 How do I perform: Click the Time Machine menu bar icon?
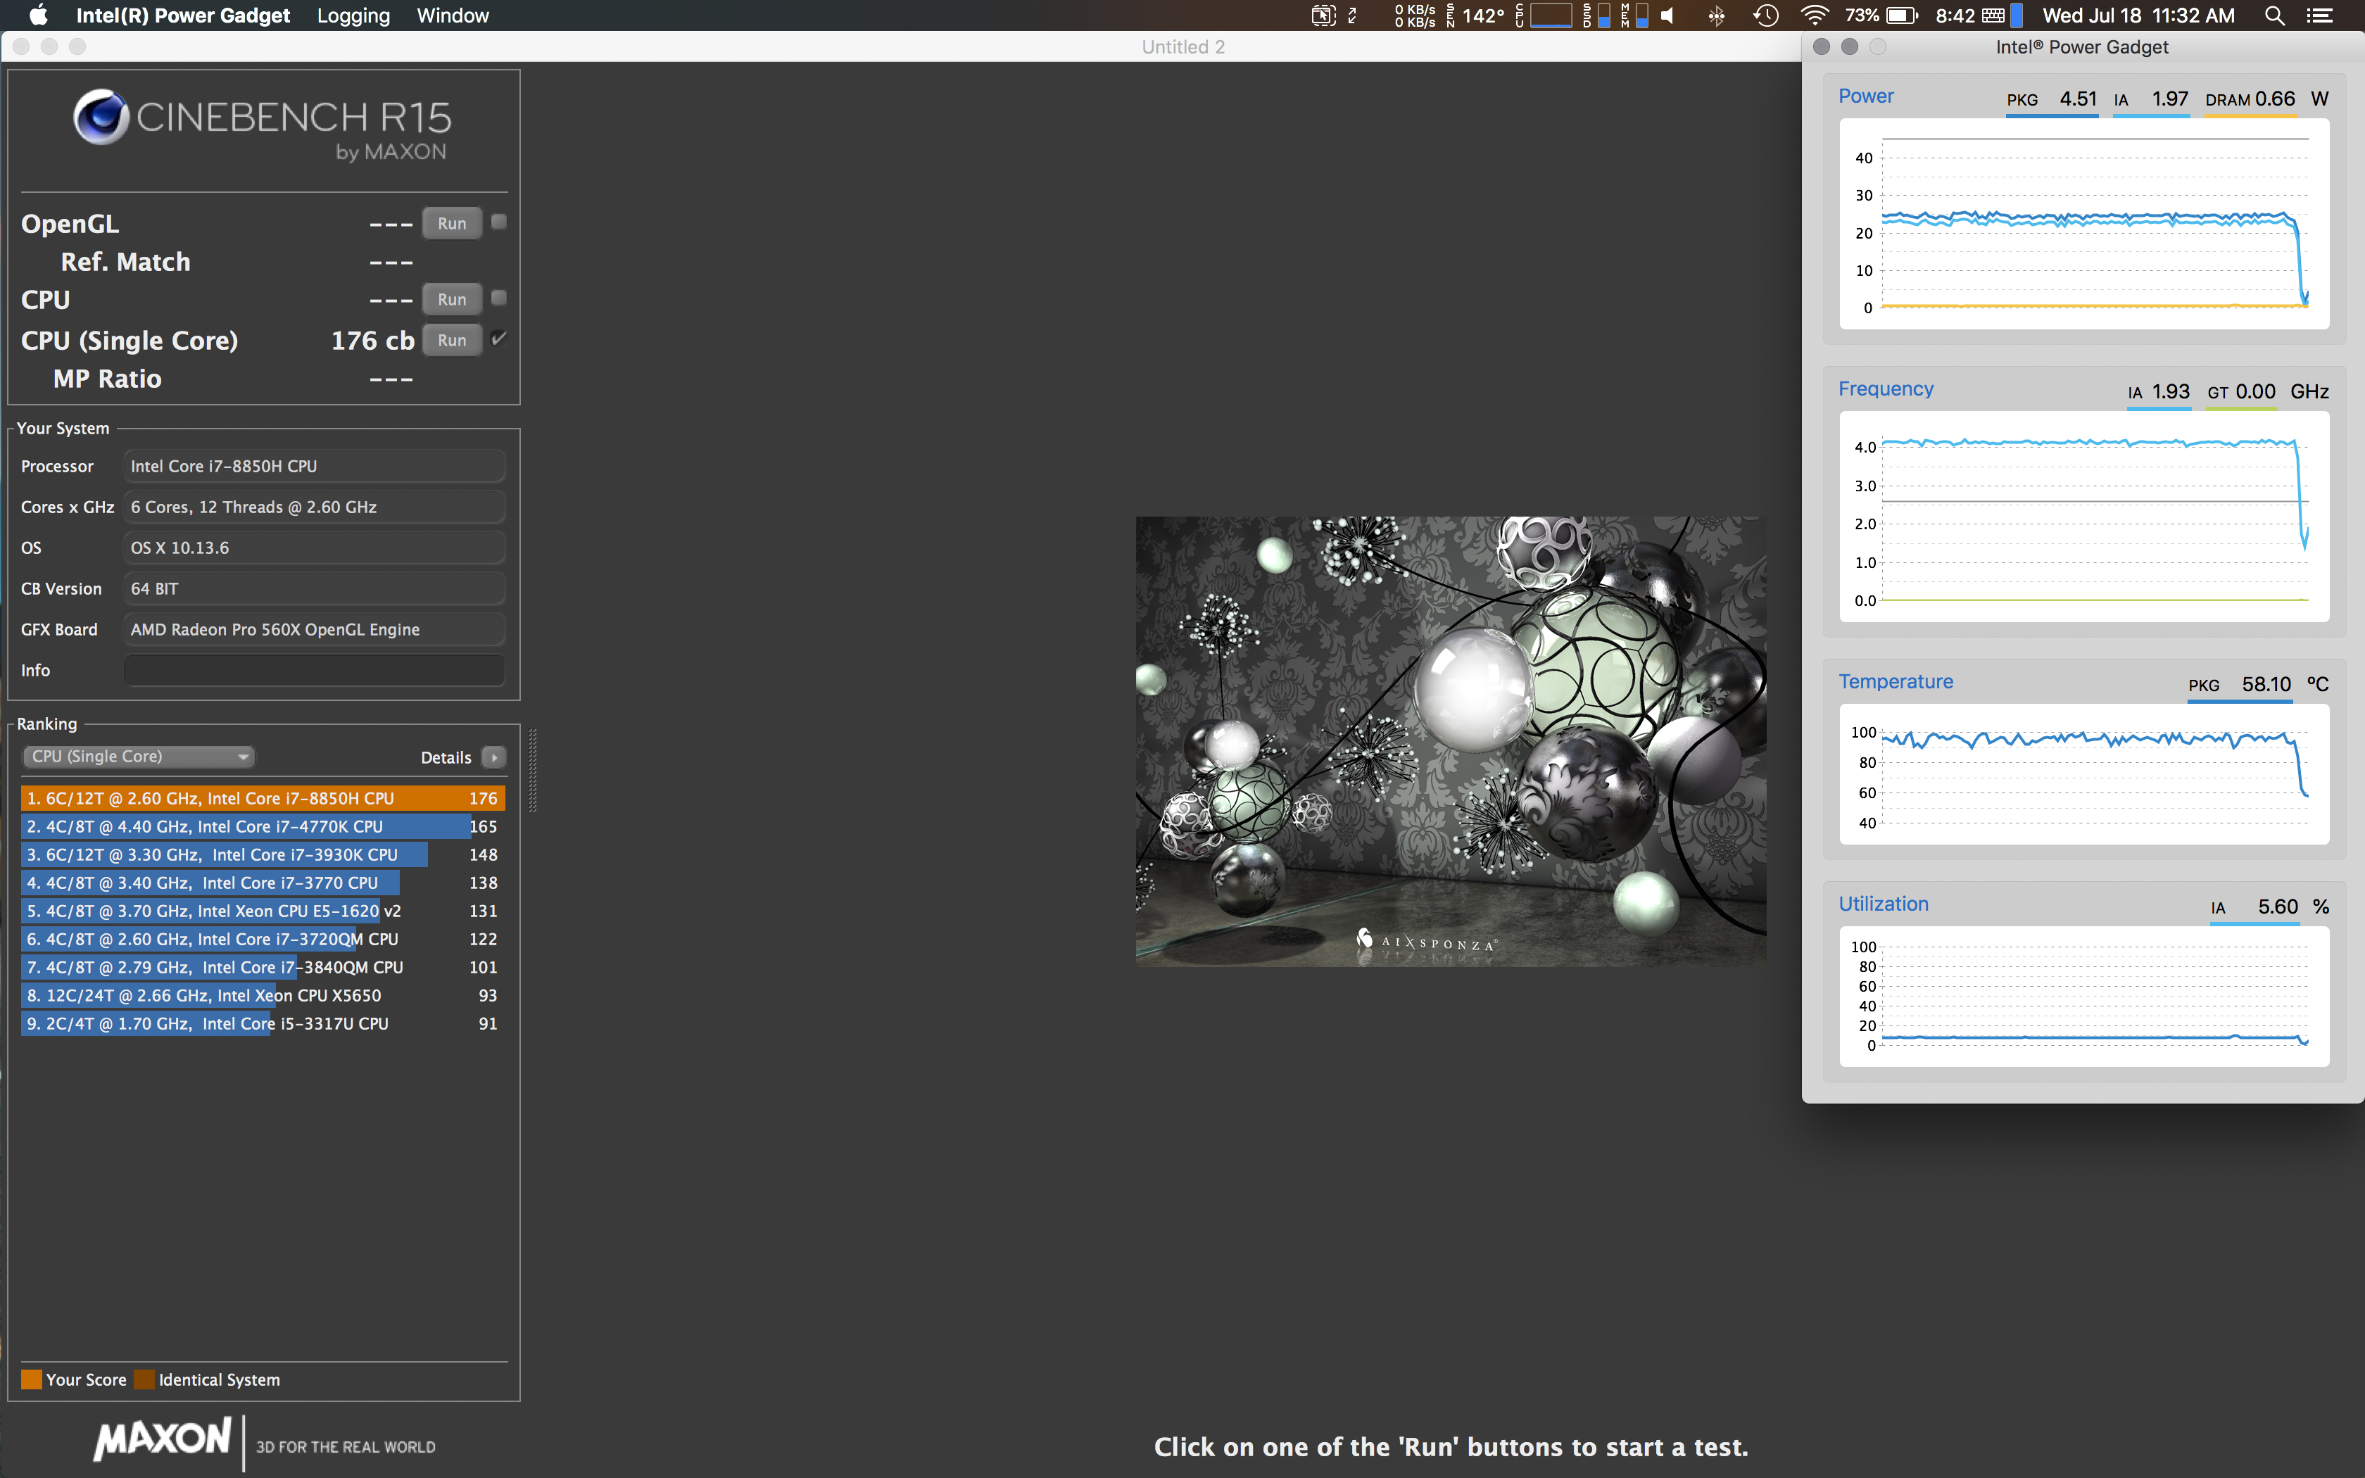pyautogui.click(x=1765, y=15)
